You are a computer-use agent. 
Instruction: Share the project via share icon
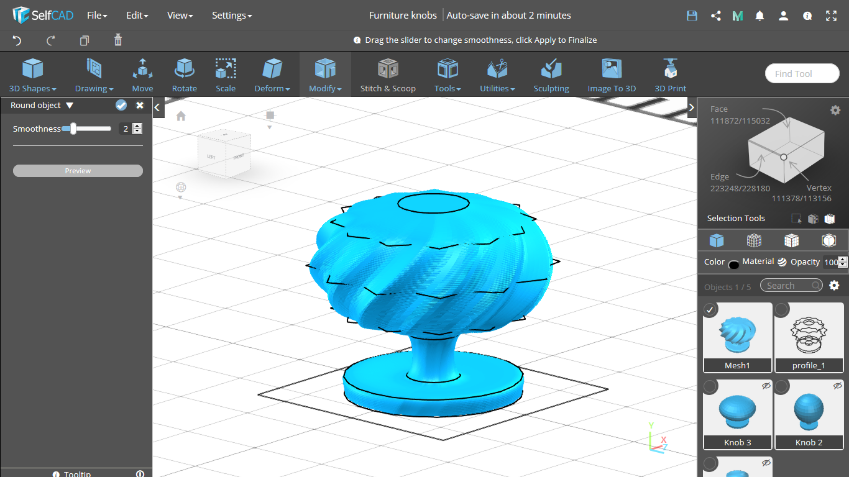(x=715, y=16)
